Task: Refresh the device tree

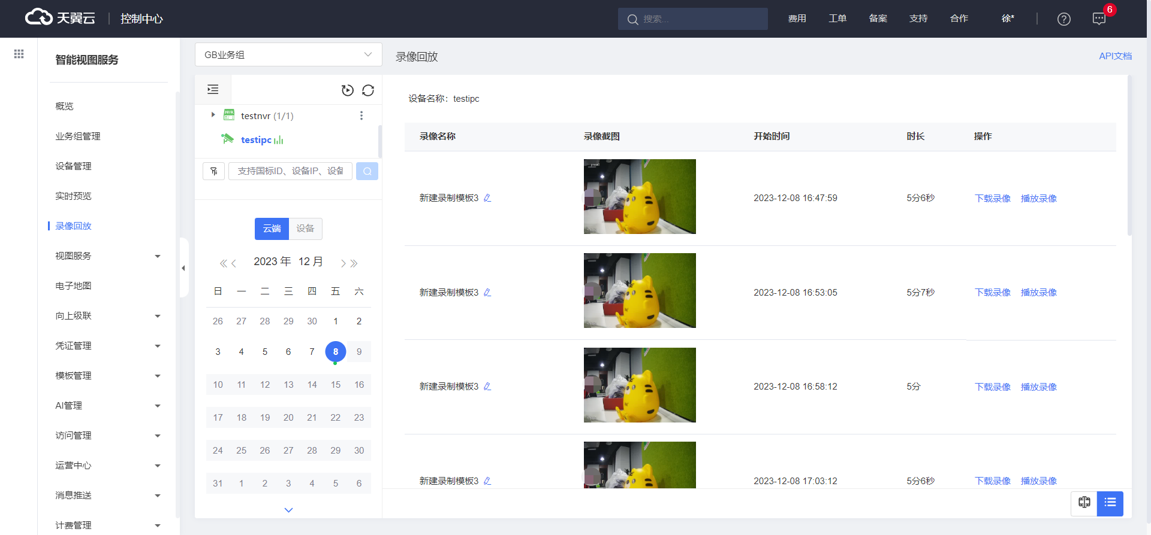Action: (x=368, y=90)
